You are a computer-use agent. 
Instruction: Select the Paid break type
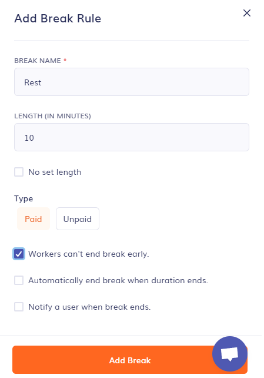(34, 219)
